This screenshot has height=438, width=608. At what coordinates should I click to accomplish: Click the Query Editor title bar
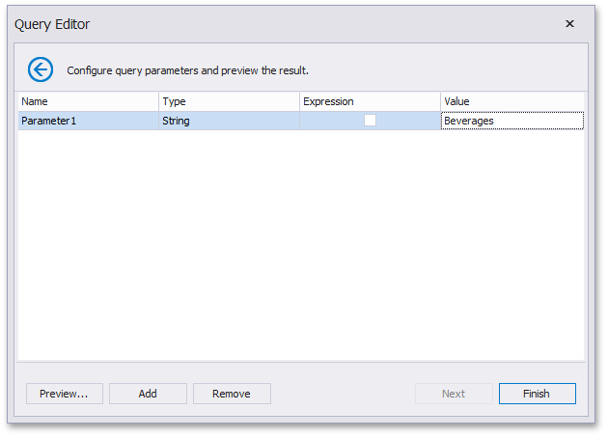[290, 24]
